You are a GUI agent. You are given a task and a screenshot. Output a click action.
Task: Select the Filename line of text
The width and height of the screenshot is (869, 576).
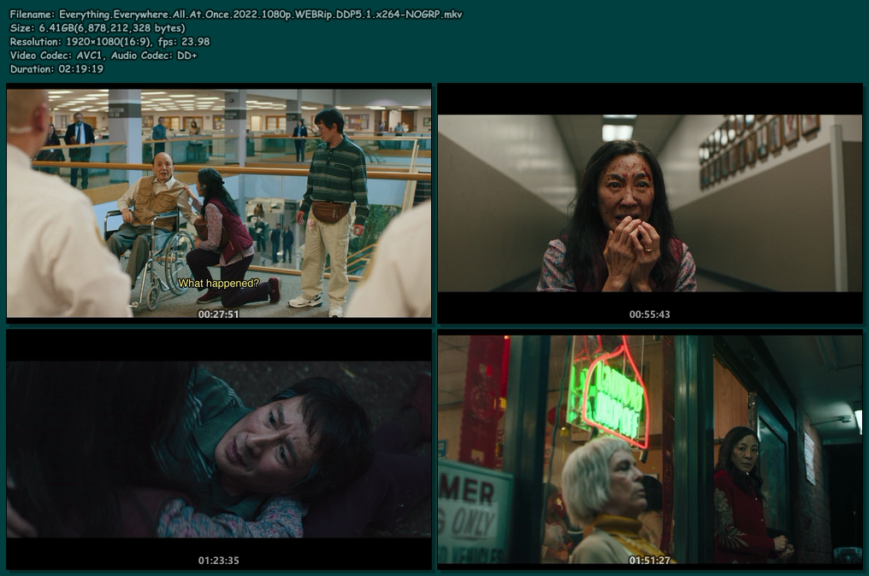pyautogui.click(x=236, y=15)
